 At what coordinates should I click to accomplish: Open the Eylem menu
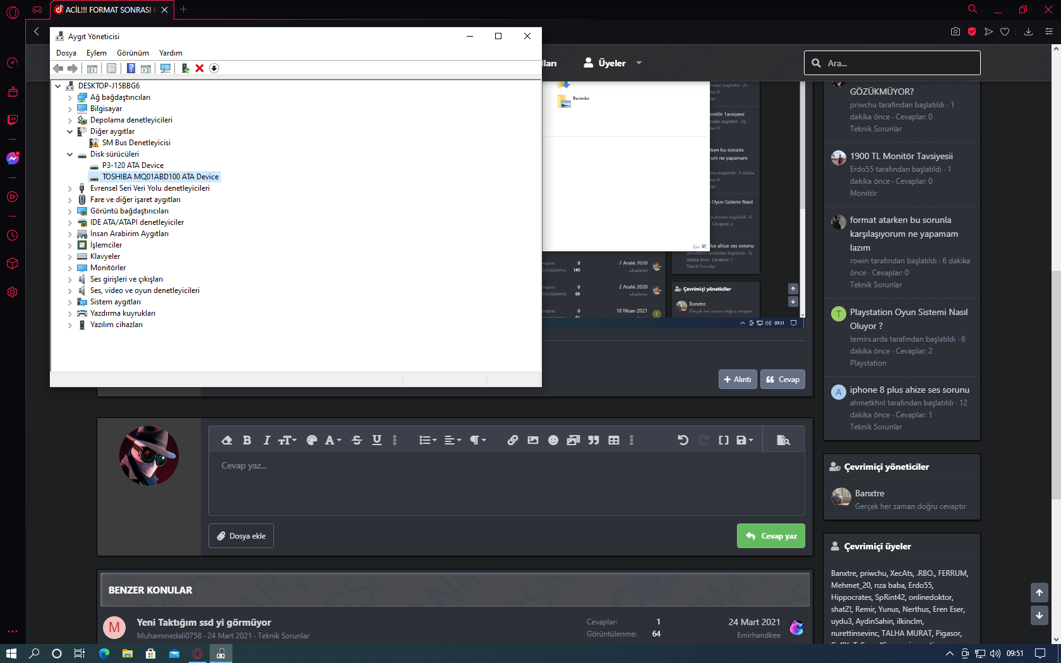[x=97, y=53]
